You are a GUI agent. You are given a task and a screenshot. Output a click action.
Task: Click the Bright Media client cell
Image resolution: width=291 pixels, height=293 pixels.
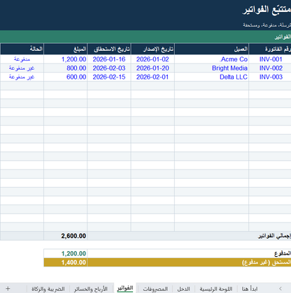pos(212,68)
